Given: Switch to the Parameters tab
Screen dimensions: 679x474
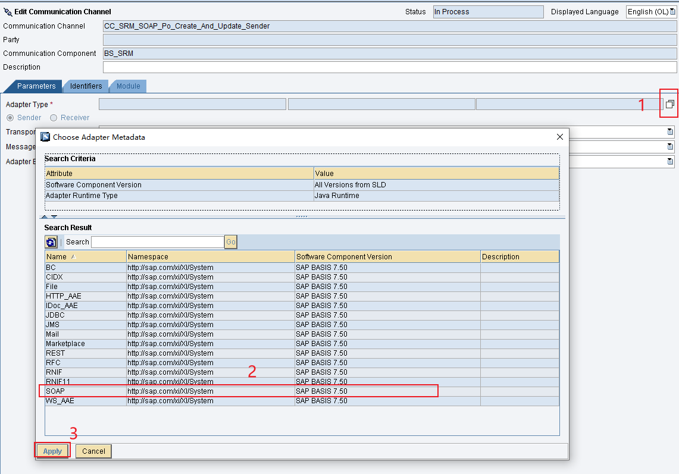Looking at the screenshot, I should [x=36, y=86].
